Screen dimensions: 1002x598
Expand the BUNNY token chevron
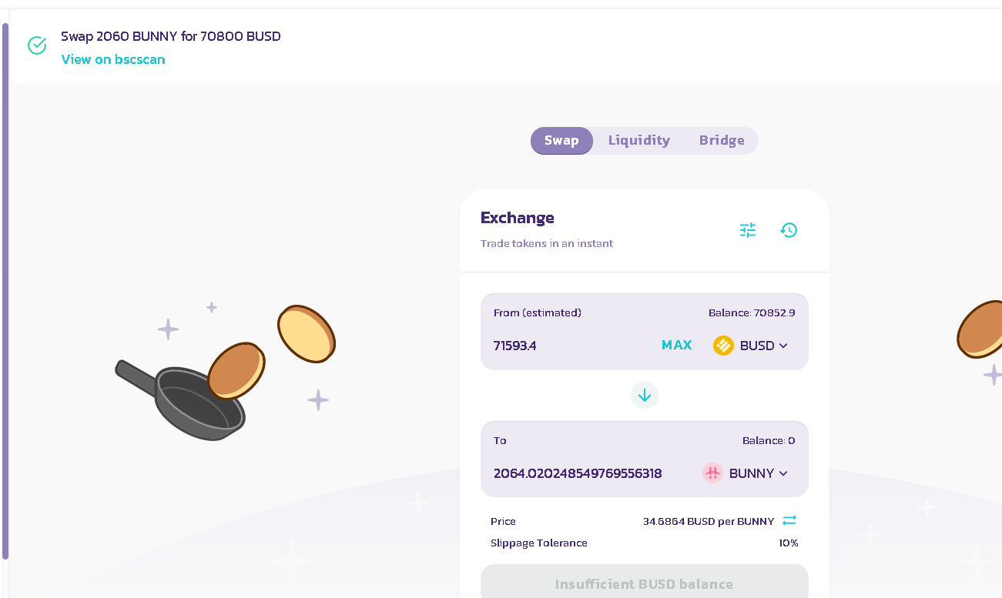click(783, 473)
